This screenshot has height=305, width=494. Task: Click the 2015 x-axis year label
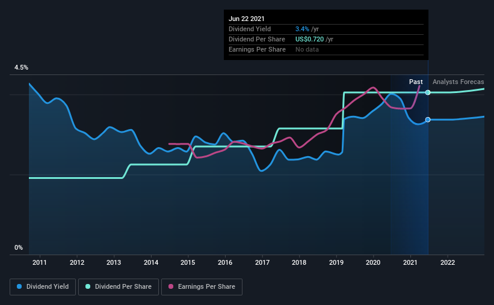click(x=188, y=262)
